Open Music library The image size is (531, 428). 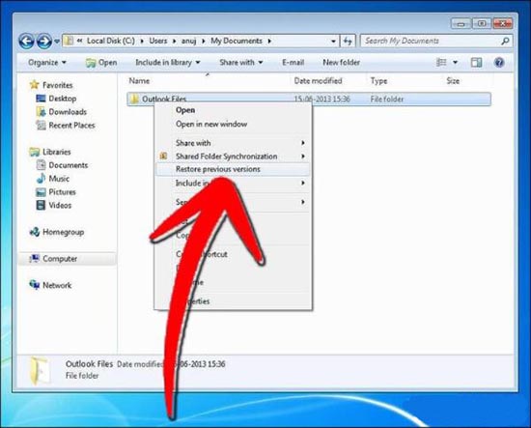(x=59, y=179)
